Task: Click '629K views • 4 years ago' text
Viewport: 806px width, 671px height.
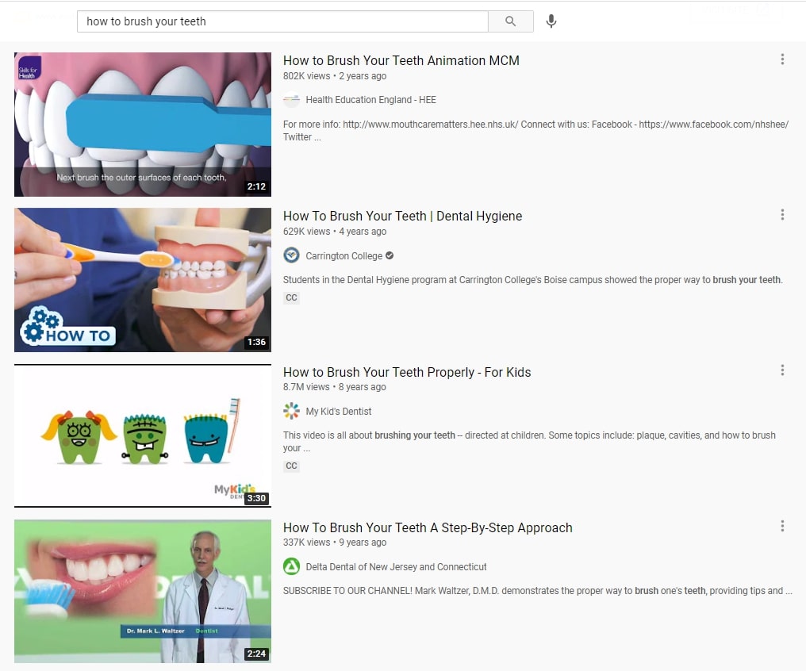Action: click(335, 232)
